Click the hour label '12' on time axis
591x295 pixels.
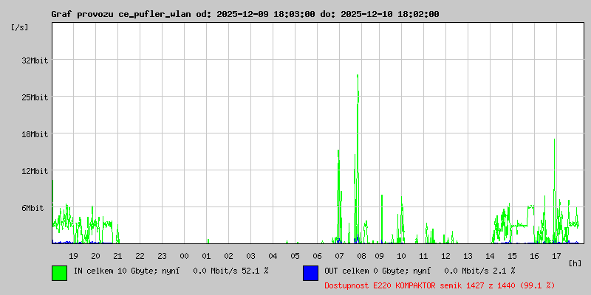[x=446, y=256]
